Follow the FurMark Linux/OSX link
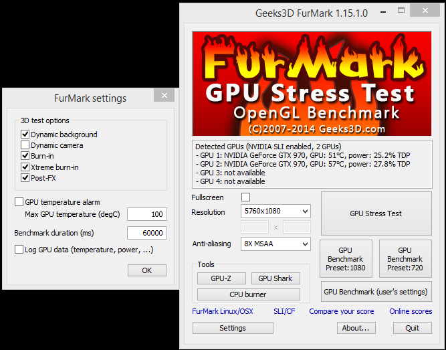The height and width of the screenshot is (350, 446). [x=223, y=311]
